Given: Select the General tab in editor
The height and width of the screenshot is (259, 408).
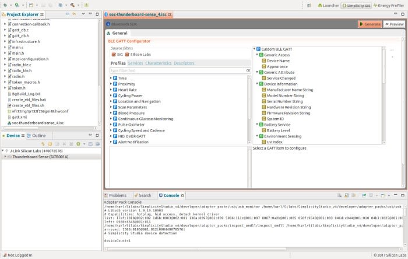Looking at the screenshot, I should (x=117, y=33).
